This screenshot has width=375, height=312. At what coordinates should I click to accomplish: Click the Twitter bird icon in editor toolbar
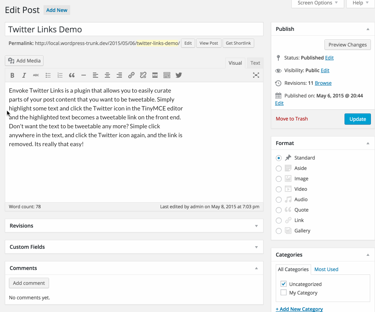179,75
